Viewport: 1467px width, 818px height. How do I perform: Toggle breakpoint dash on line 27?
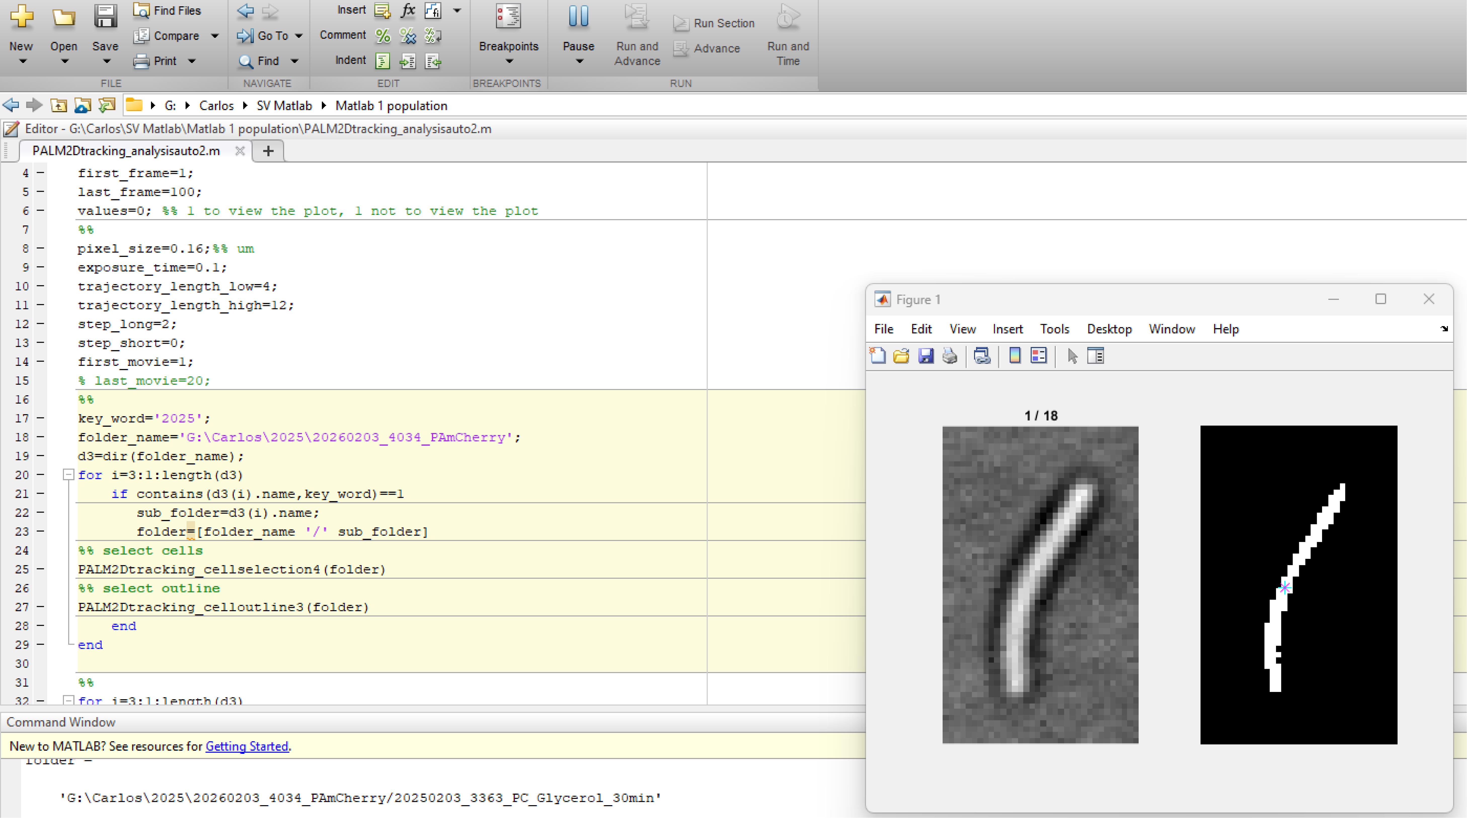[41, 607]
